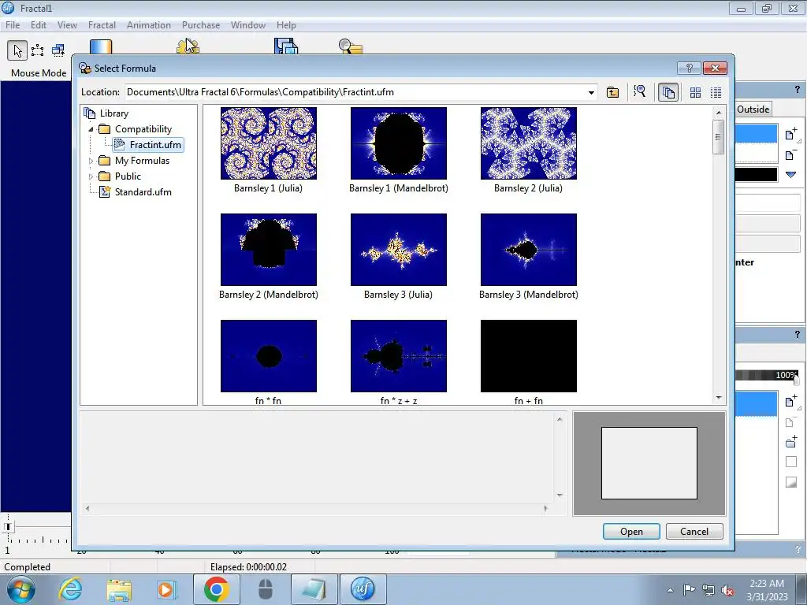Viewport: 807px width, 605px height.
Task: Click the Select Formula dialog help button
Action: click(689, 68)
